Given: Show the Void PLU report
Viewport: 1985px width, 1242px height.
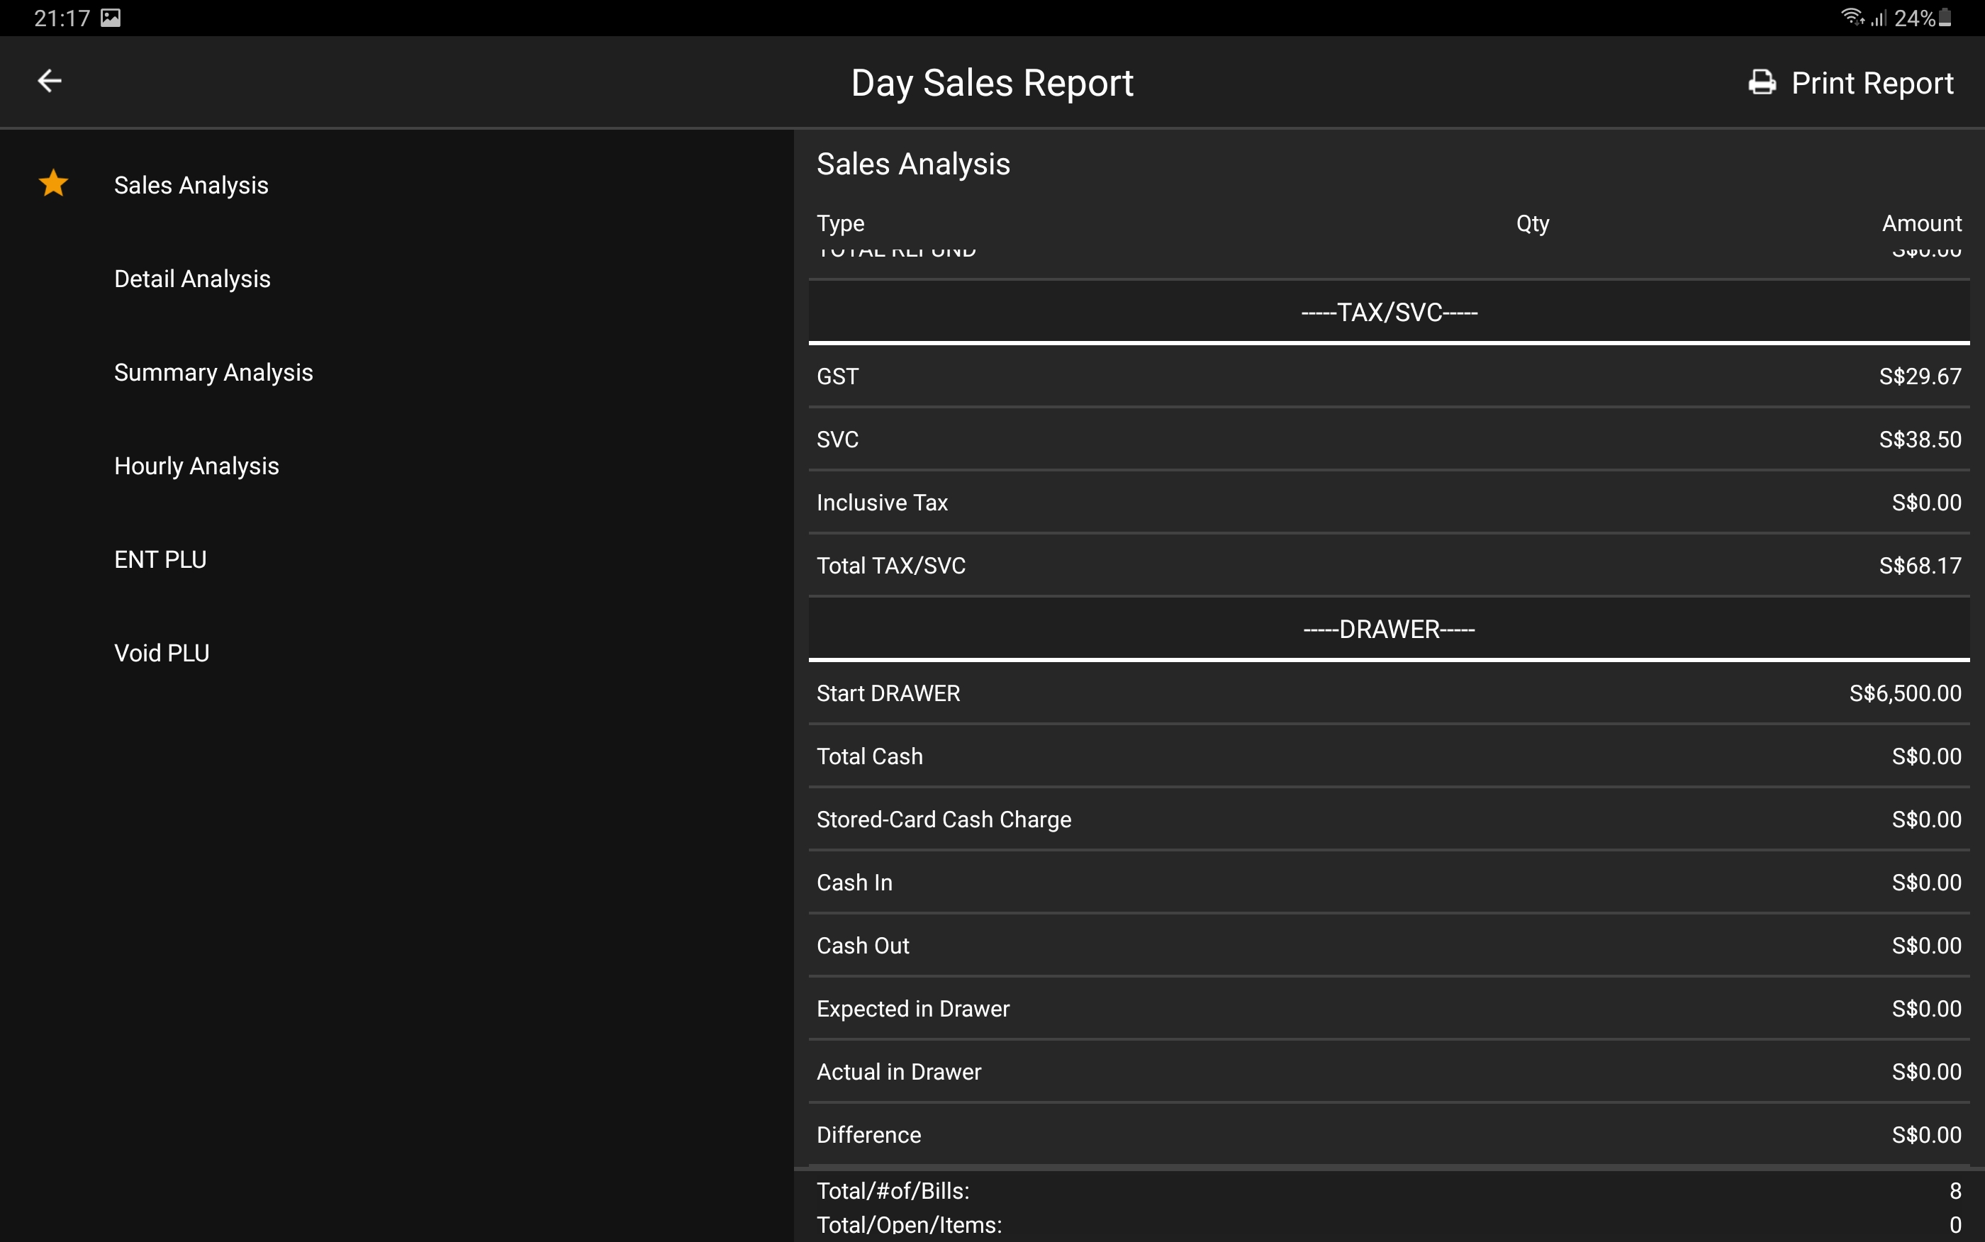Looking at the screenshot, I should tap(162, 654).
